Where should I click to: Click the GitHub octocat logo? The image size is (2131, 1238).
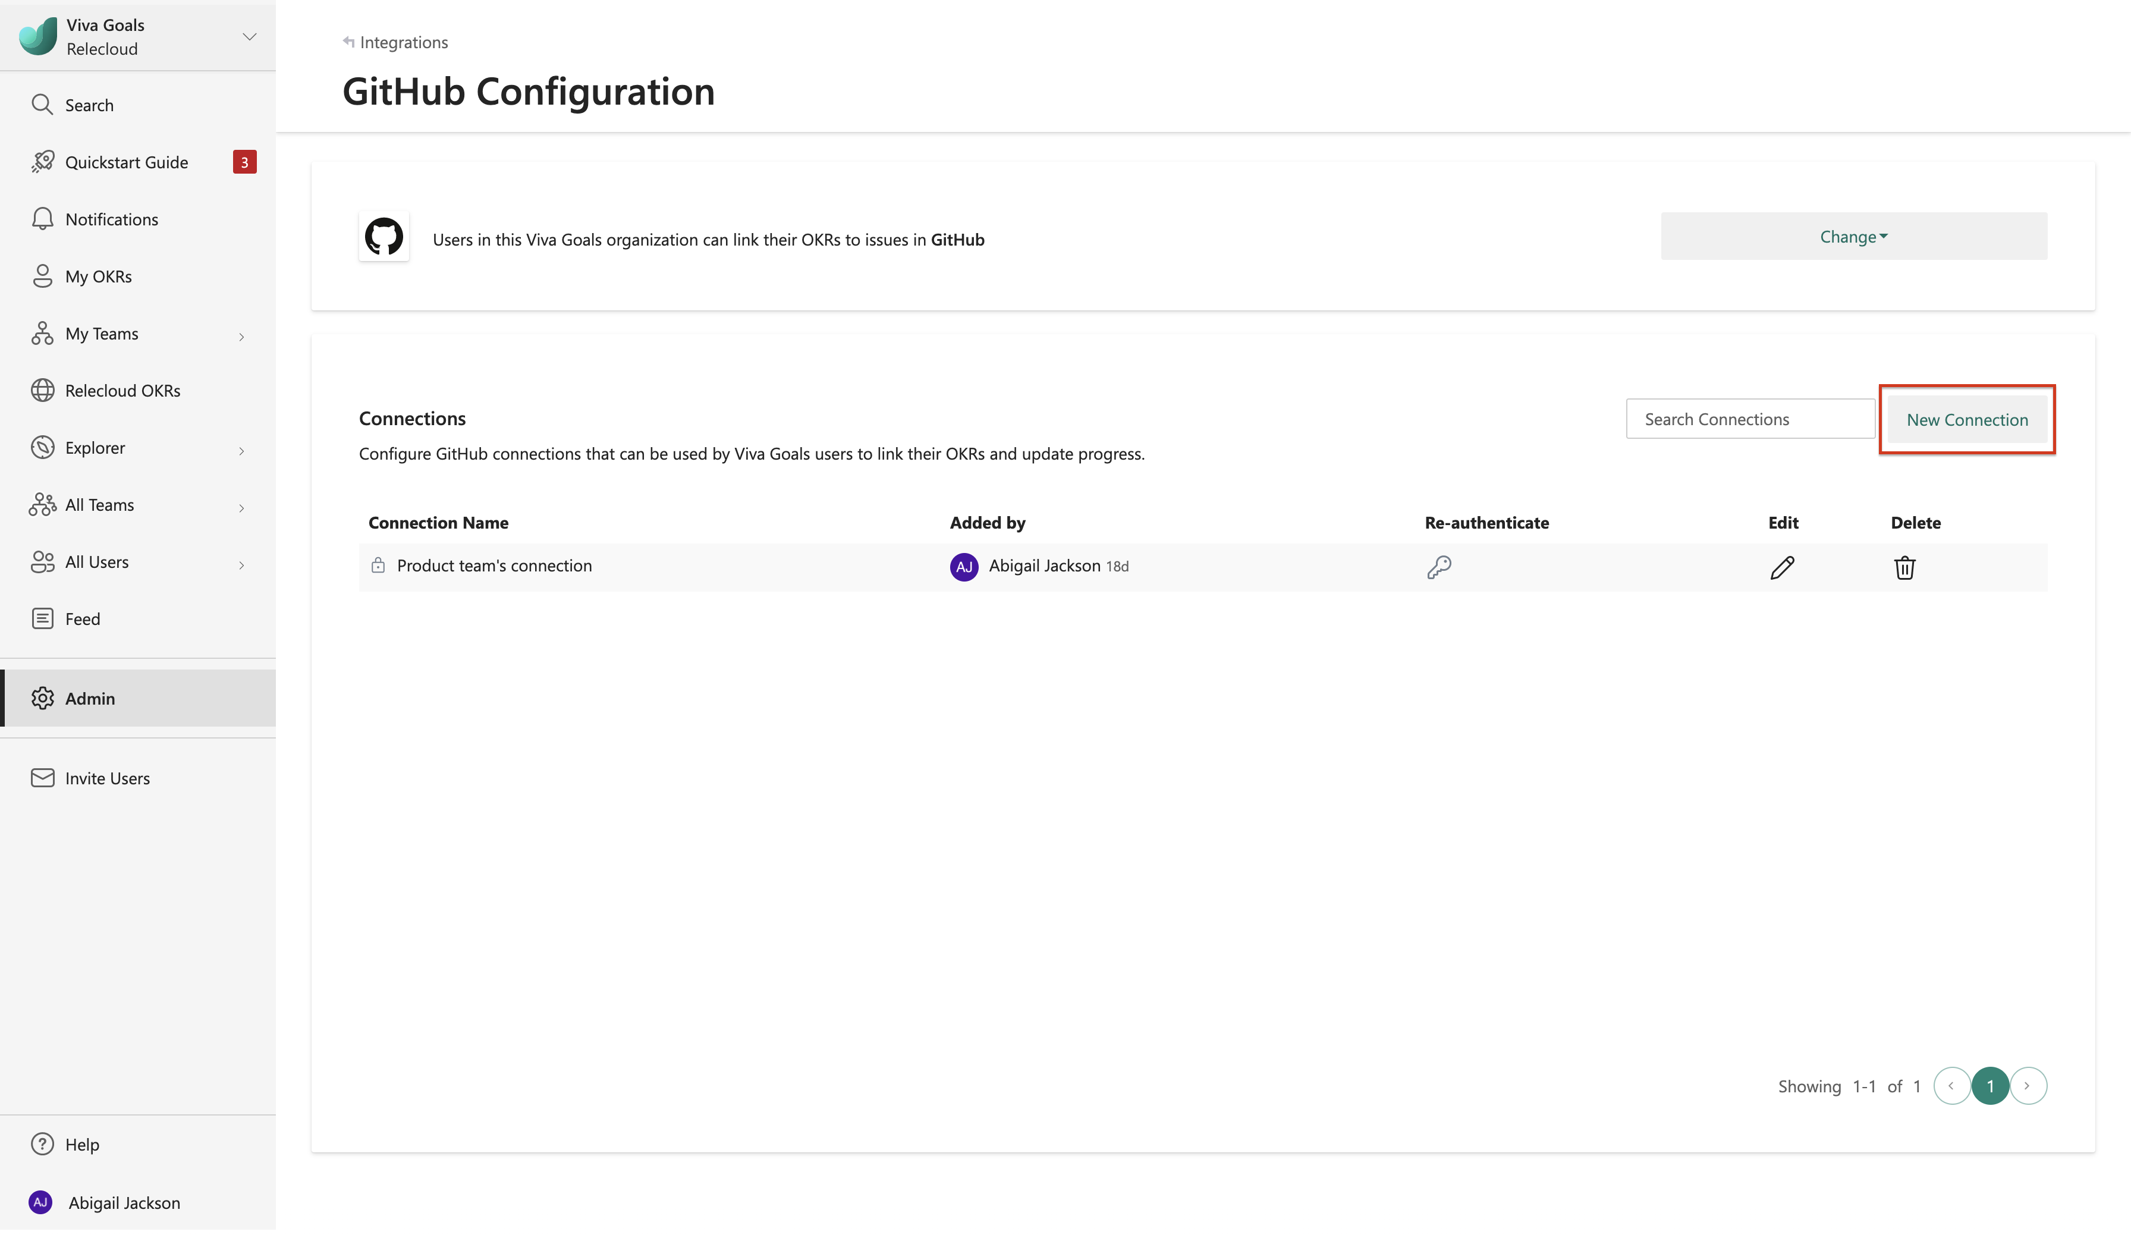click(384, 236)
